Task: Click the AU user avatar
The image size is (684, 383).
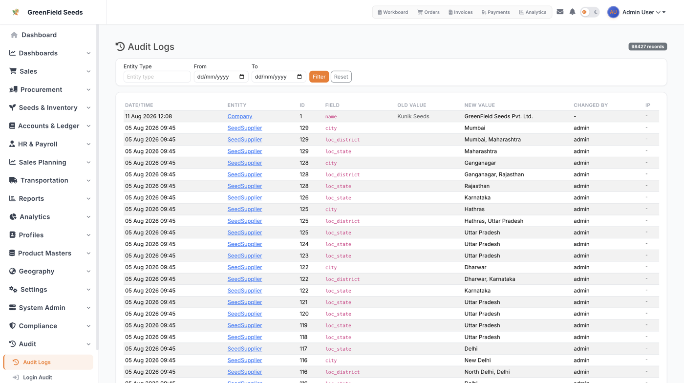Action: 613,12
